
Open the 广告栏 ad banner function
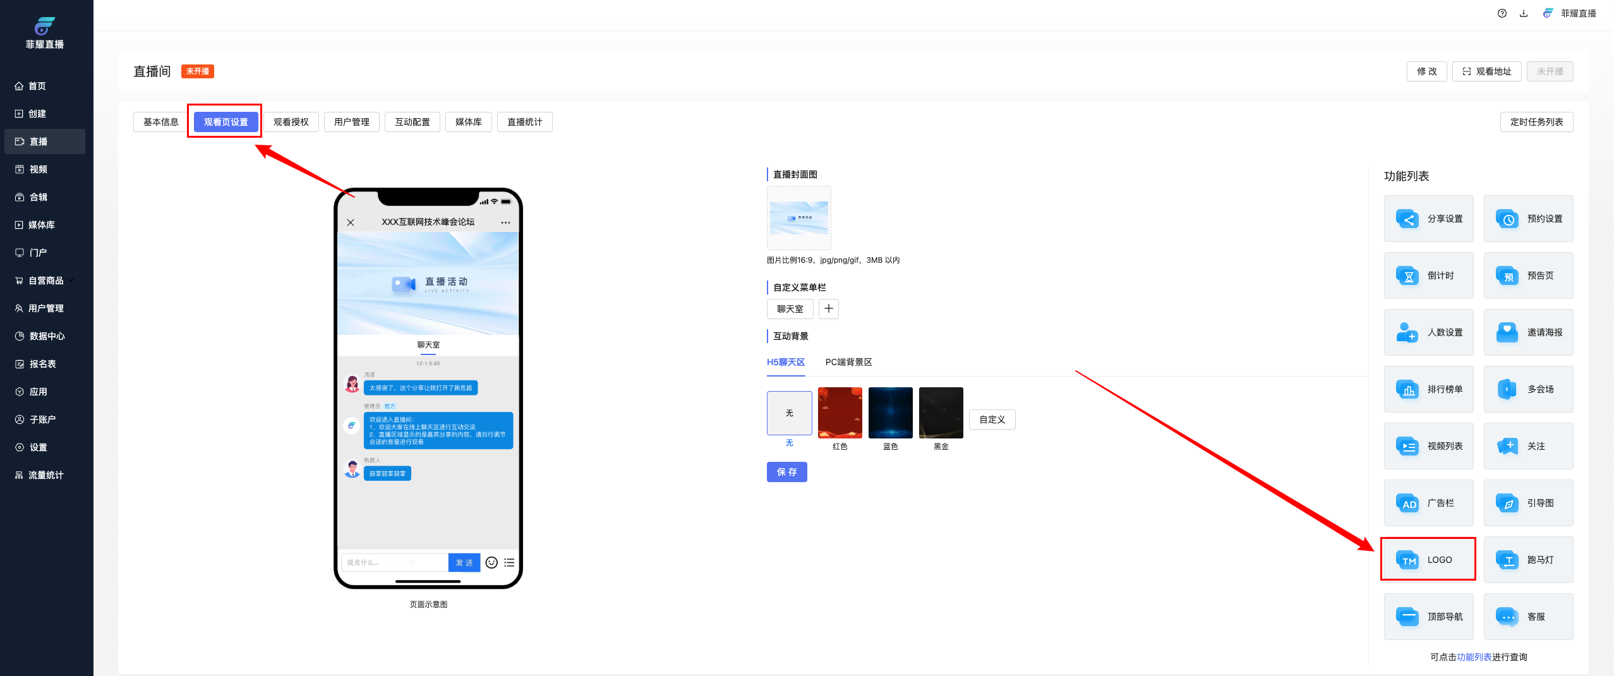(x=1428, y=503)
